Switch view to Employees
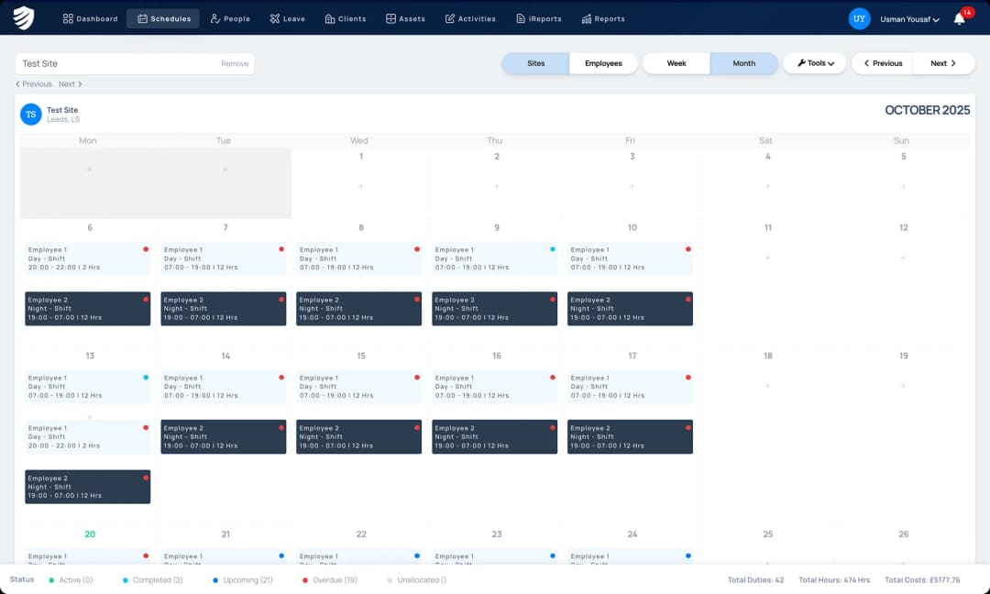The height and width of the screenshot is (594, 990). [x=603, y=63]
